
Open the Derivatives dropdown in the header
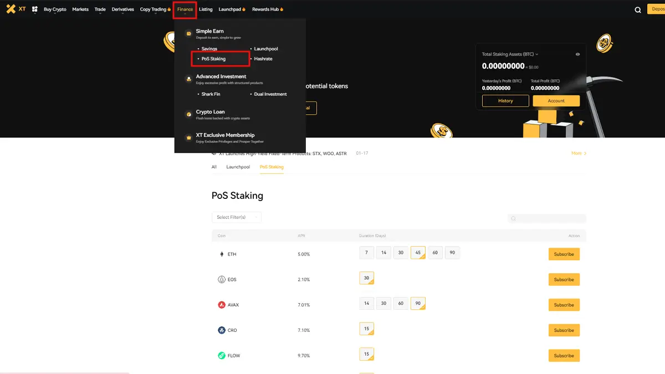pyautogui.click(x=122, y=9)
